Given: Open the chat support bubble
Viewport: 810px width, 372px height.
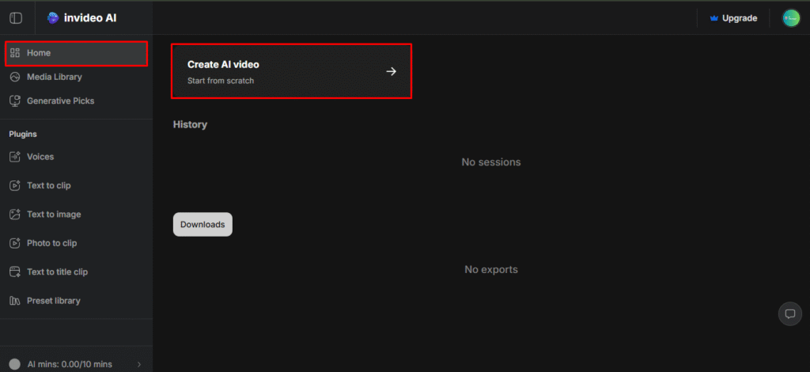Looking at the screenshot, I should pyautogui.click(x=789, y=313).
